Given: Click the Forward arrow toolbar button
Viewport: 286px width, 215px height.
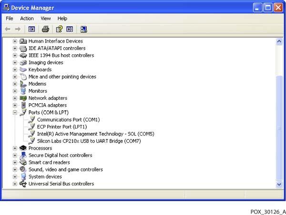Looking at the screenshot, I should (18, 29).
